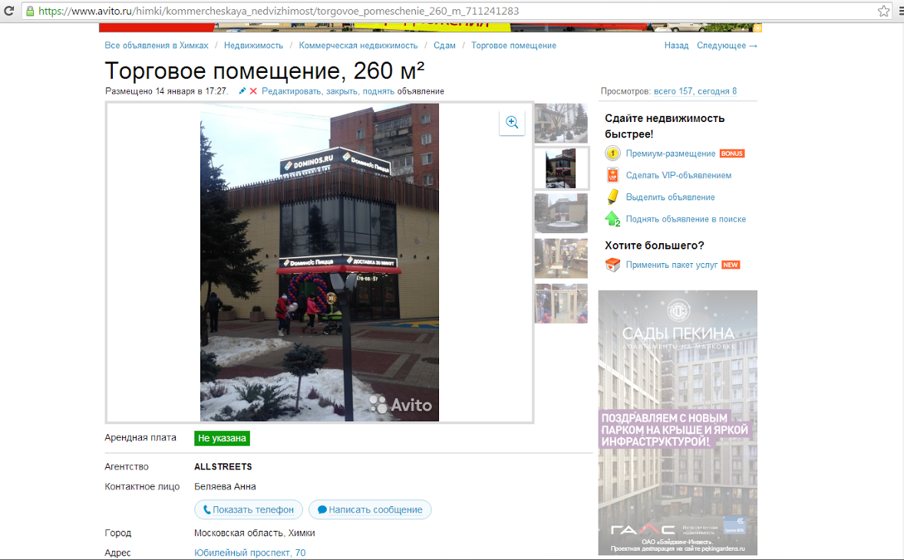Open 'Торговое помещение' breadcrumb link
904x560 pixels.
pos(513,45)
